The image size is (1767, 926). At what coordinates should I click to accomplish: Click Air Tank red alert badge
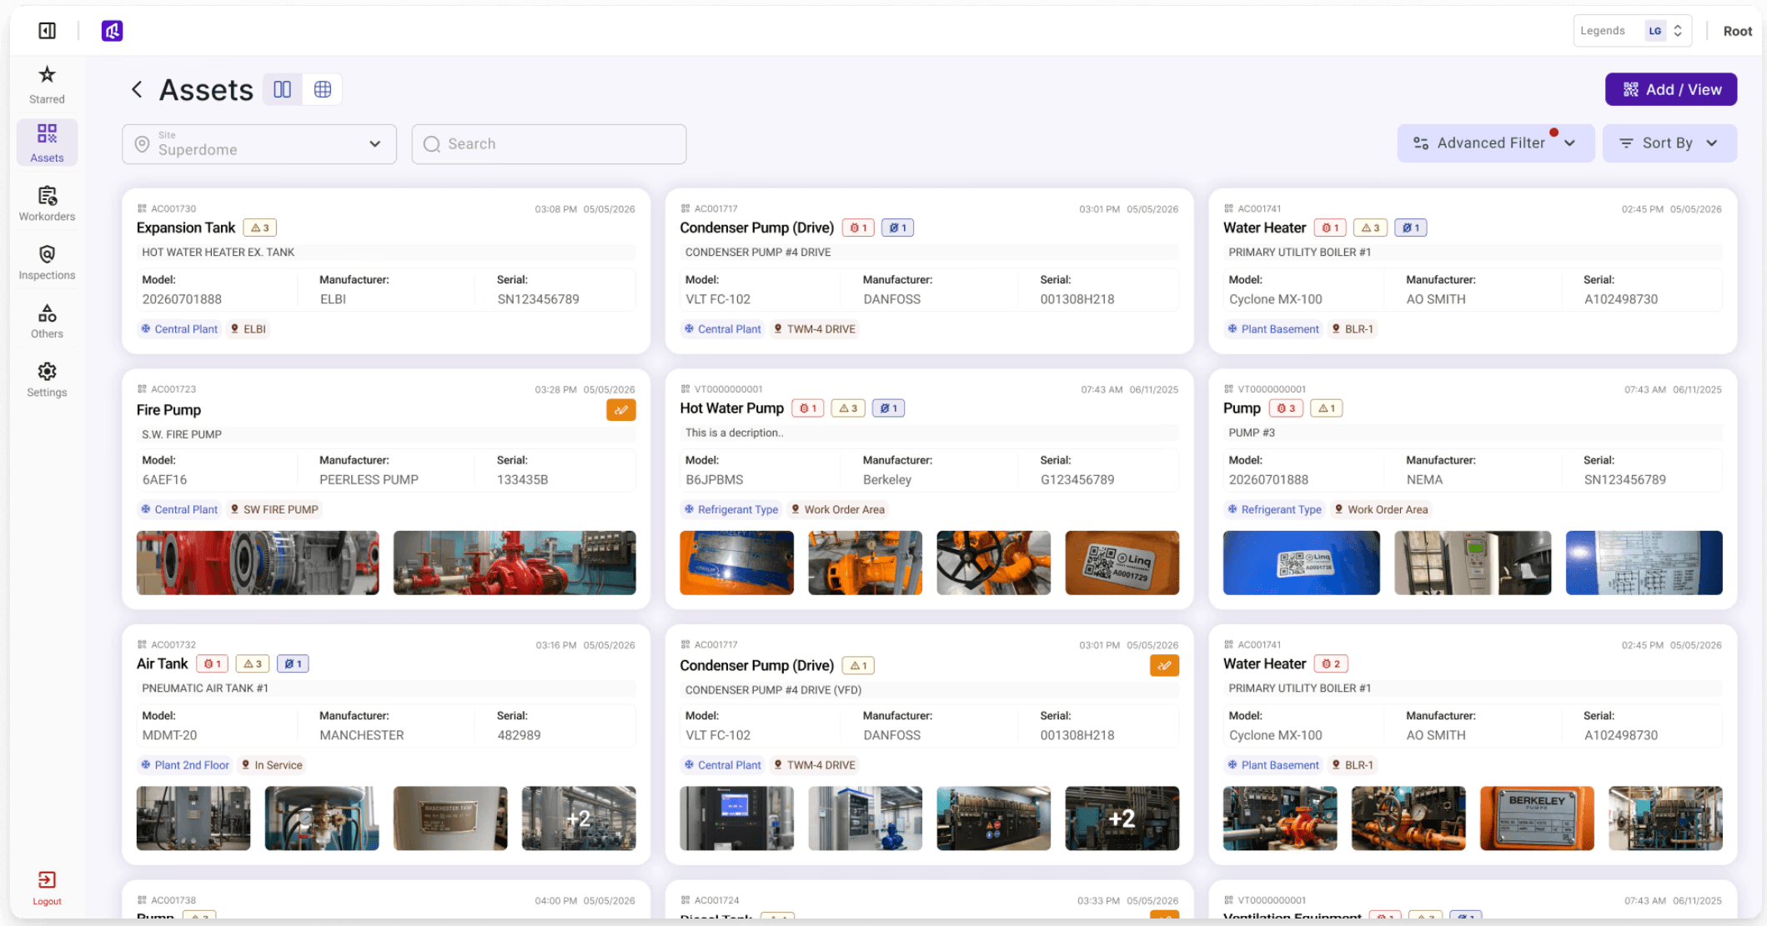[x=213, y=663]
